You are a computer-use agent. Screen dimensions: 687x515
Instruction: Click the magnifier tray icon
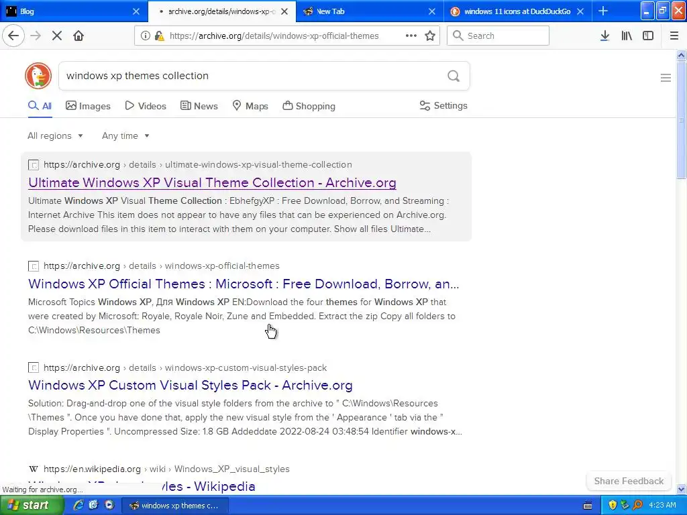[x=637, y=506]
